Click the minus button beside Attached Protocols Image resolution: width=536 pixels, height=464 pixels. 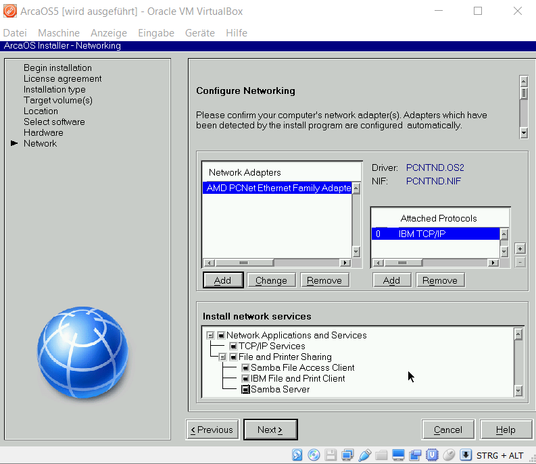coord(520,263)
